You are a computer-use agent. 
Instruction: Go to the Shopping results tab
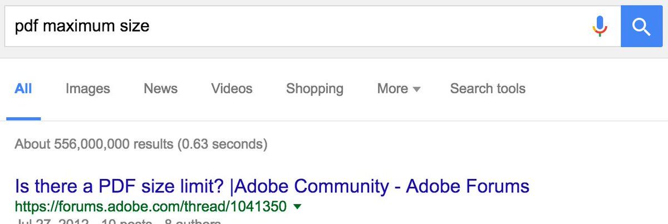[x=315, y=88]
